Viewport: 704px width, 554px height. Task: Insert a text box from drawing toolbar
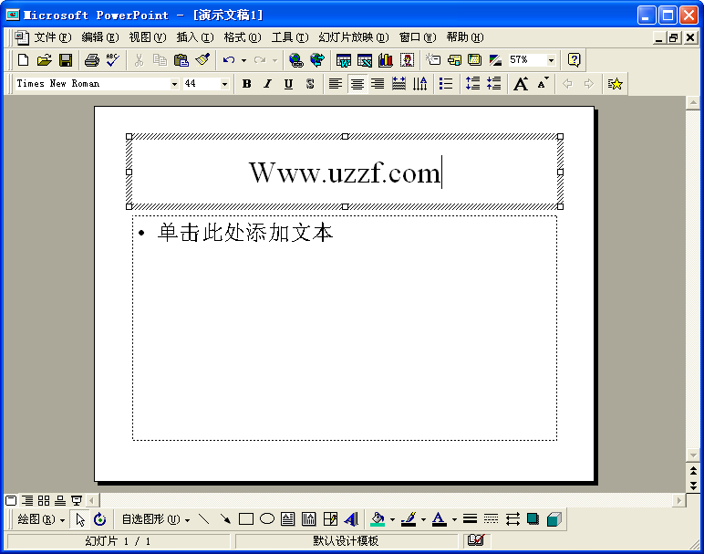coord(288,519)
